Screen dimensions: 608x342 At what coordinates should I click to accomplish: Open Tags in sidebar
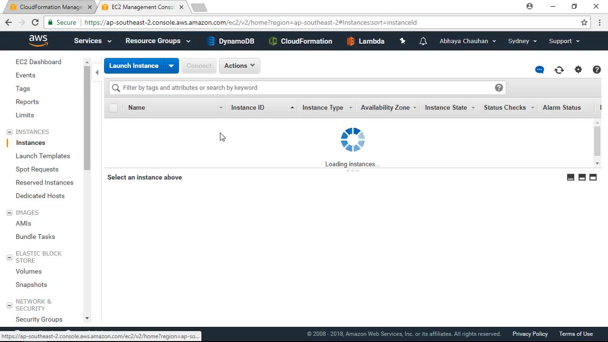tap(23, 88)
